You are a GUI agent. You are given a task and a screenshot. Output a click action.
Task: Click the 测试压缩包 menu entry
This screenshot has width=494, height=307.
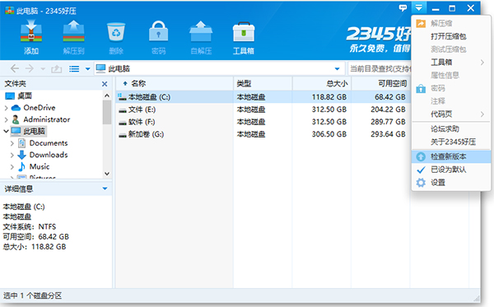pos(451,49)
